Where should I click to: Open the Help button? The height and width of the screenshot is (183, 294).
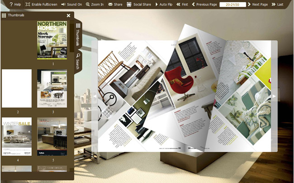pyautogui.click(x=15, y=5)
